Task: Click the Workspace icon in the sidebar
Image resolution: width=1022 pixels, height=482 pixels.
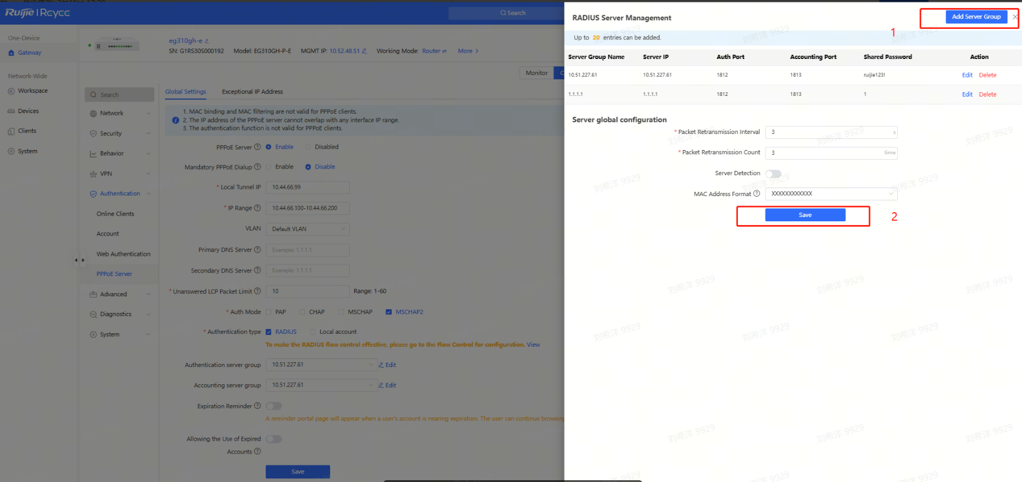Action: (11, 91)
